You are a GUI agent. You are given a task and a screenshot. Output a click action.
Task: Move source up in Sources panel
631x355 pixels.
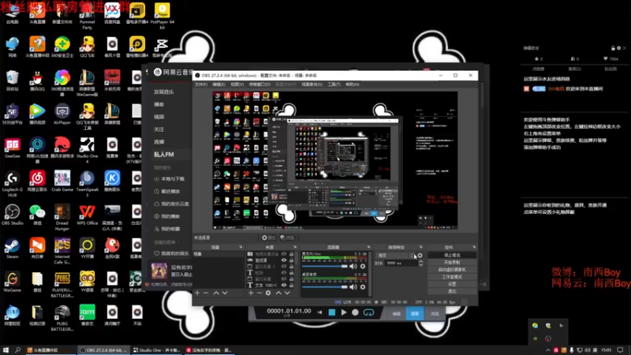[278, 293]
